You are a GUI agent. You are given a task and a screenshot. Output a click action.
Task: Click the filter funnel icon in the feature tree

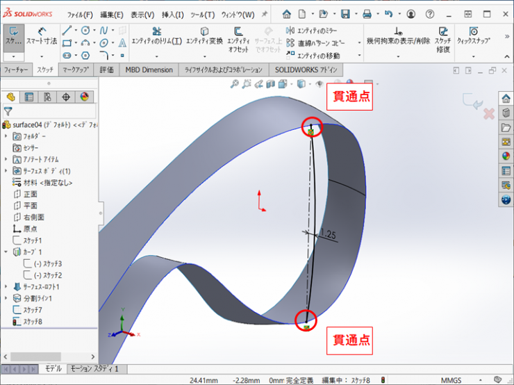click(x=8, y=111)
